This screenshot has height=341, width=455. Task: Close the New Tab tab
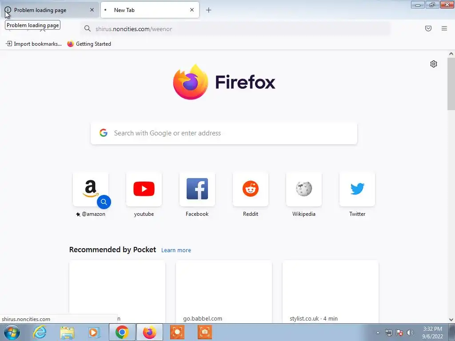point(192,10)
